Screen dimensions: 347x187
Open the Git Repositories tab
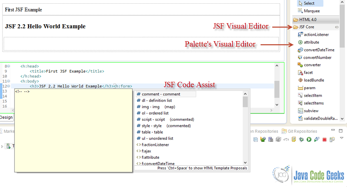[x=299, y=131]
